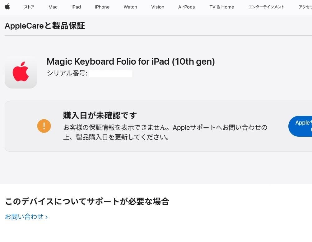312x242 pixels.
Task: Select TV & Home in the navigation
Action: tap(221, 7)
